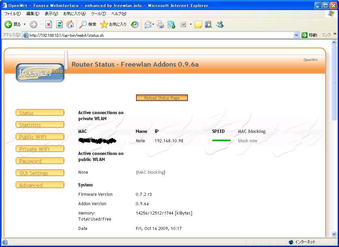Click the Internet zone globe in status bar

coord(291,242)
